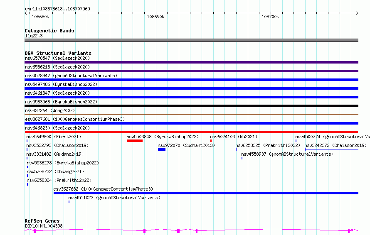Screen dimensions: 370x235
Task: Click the small red nsv6024103 marker
Action: (x=211, y=141)
